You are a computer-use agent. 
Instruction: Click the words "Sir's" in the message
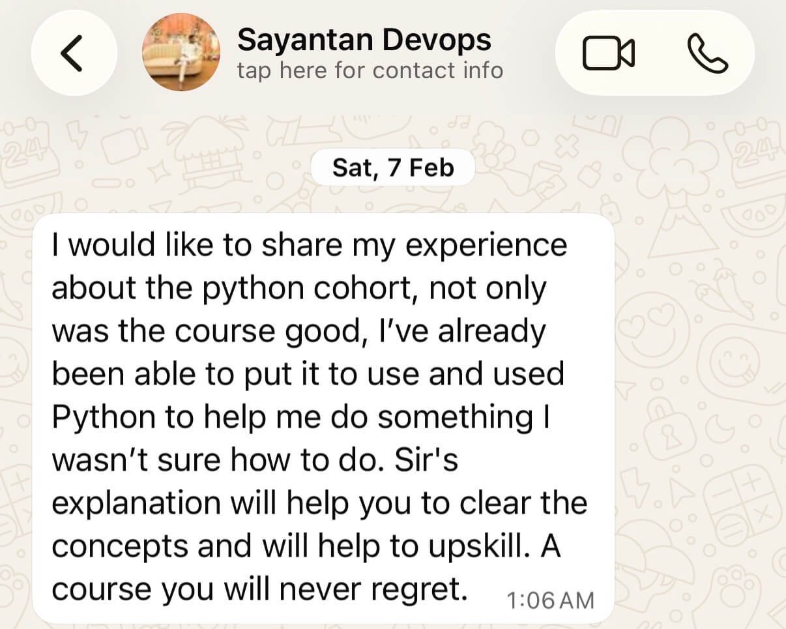tap(427, 461)
